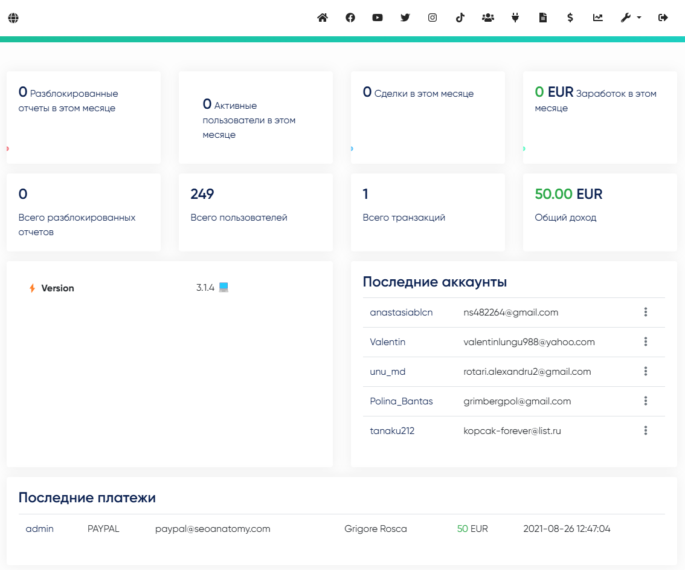Open the users group icon
685x570 pixels.
[488, 18]
